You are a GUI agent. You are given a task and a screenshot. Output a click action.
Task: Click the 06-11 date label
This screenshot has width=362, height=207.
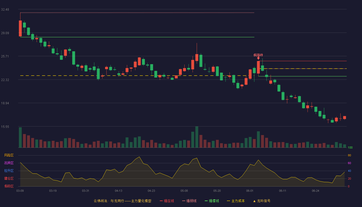[283, 191]
